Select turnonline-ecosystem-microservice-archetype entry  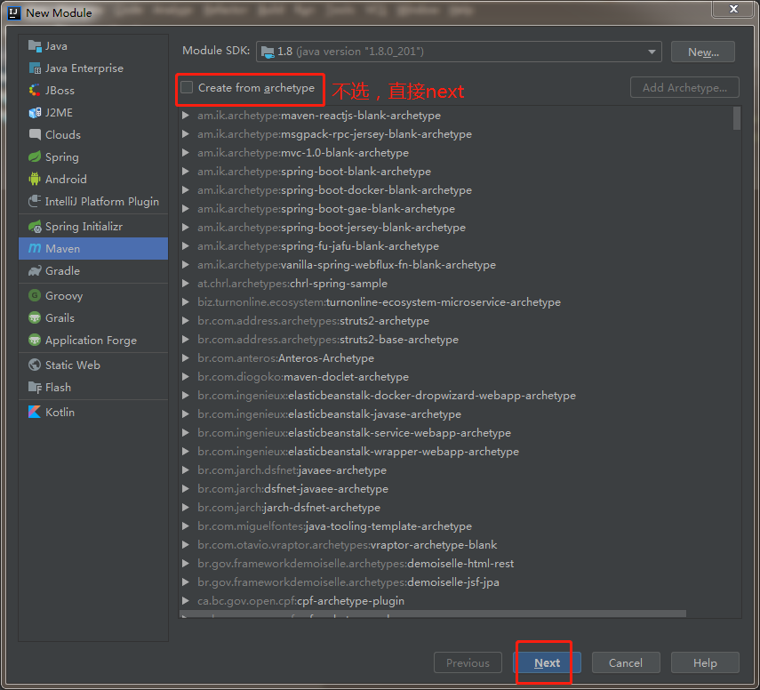click(x=379, y=302)
